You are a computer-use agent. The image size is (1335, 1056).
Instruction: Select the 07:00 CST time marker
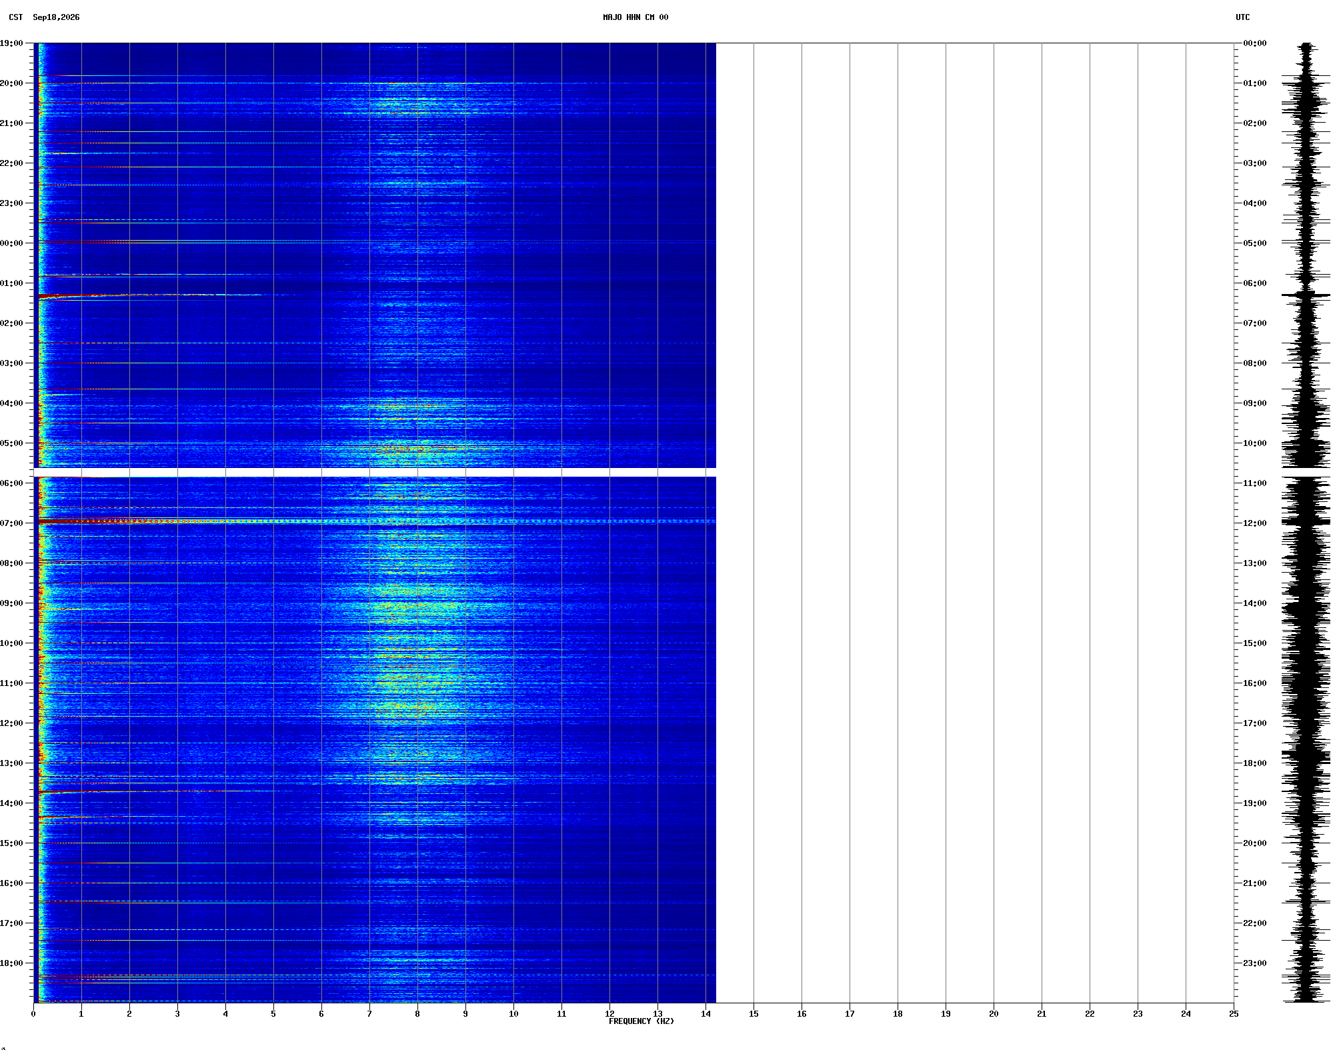click(11, 523)
